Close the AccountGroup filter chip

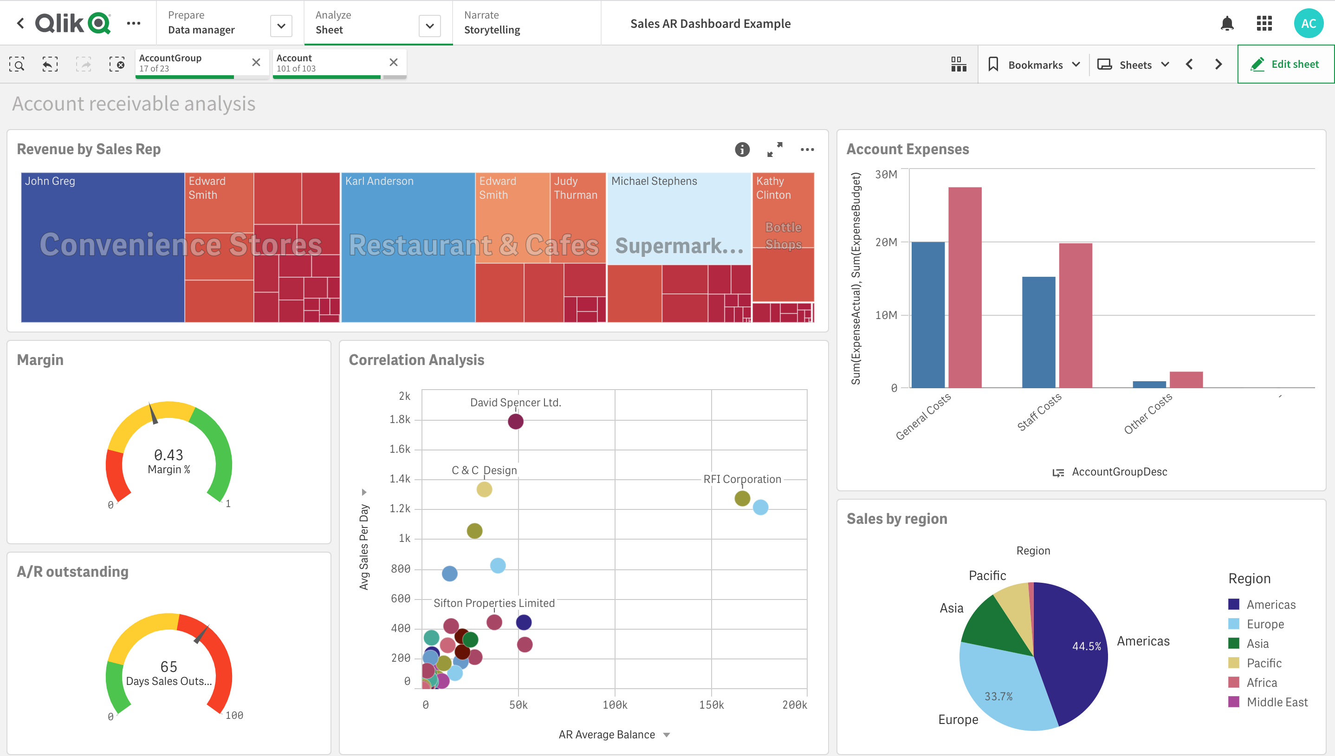[257, 63]
